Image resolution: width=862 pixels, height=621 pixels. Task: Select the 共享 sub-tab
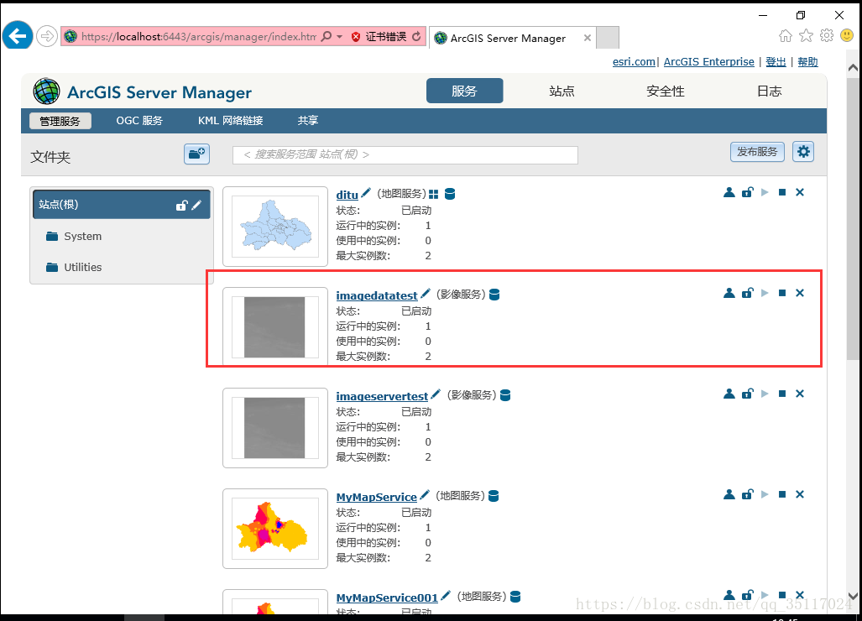(307, 120)
